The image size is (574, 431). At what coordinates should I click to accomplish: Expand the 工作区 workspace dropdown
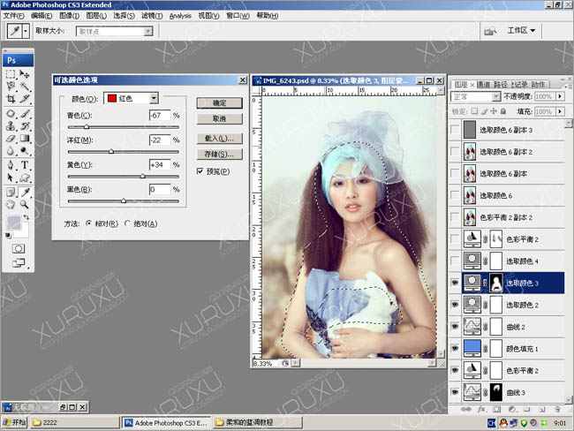(x=522, y=30)
